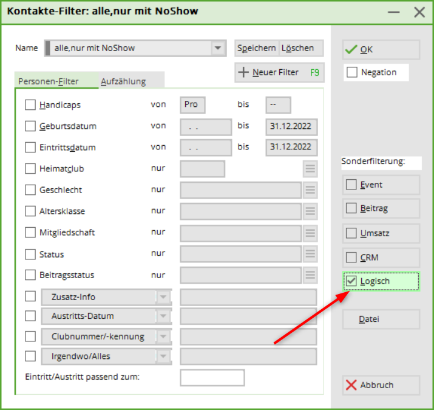The image size is (434, 410).
Task: Expand the Irgendwo/Alles dropdown arrow
Action: [164, 356]
